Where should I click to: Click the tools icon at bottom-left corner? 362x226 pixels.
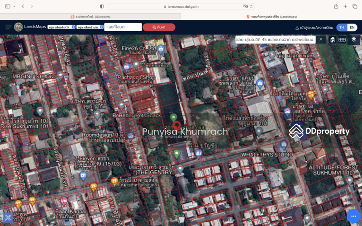(8, 217)
